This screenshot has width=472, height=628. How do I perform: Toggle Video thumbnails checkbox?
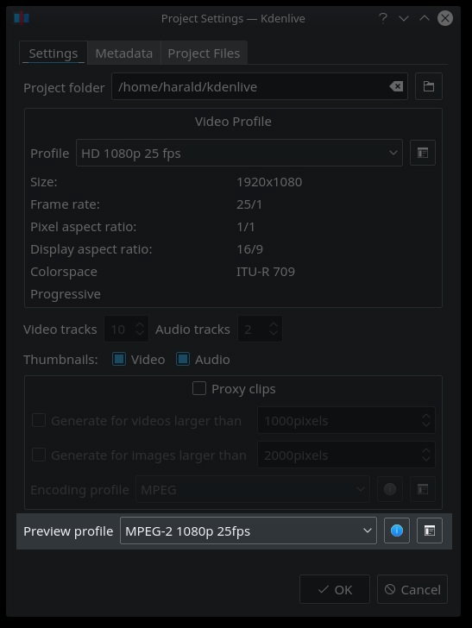(x=119, y=359)
